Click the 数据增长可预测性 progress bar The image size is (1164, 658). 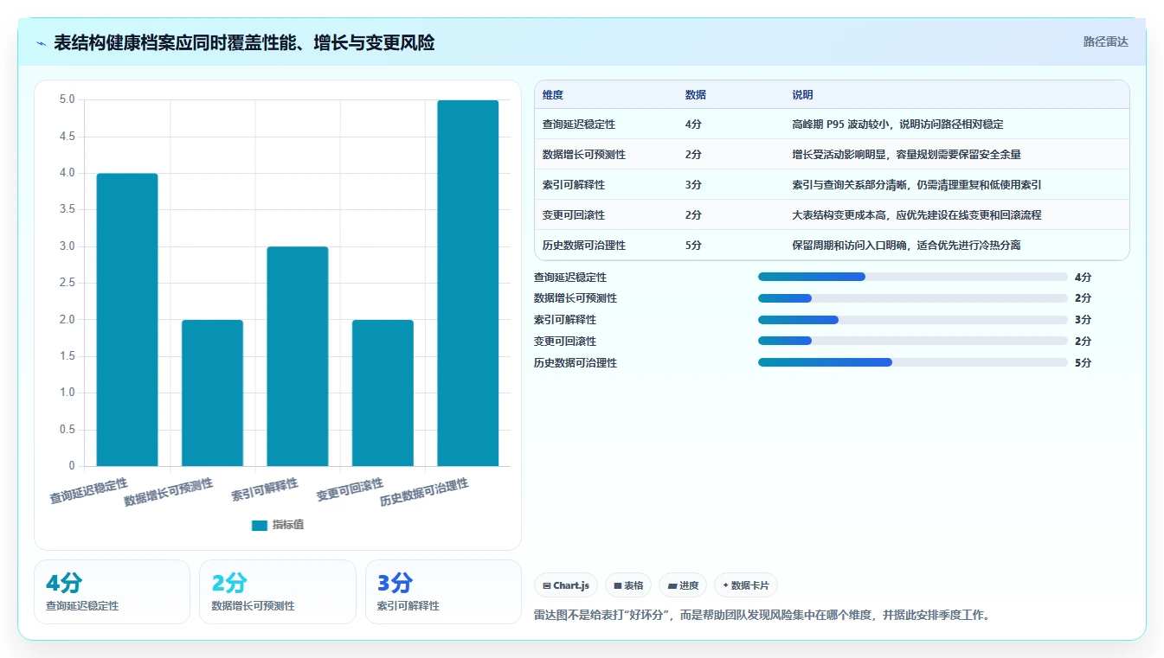[913, 298]
